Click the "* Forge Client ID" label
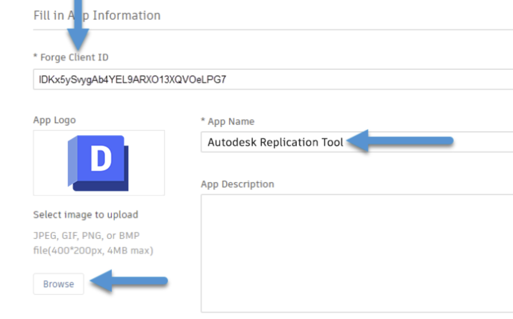This screenshot has height=319, width=513. [x=72, y=57]
